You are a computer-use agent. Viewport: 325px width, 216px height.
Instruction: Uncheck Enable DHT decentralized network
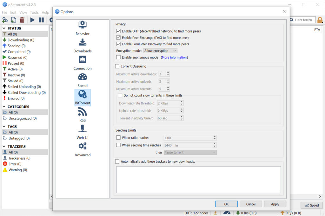pos(118,31)
